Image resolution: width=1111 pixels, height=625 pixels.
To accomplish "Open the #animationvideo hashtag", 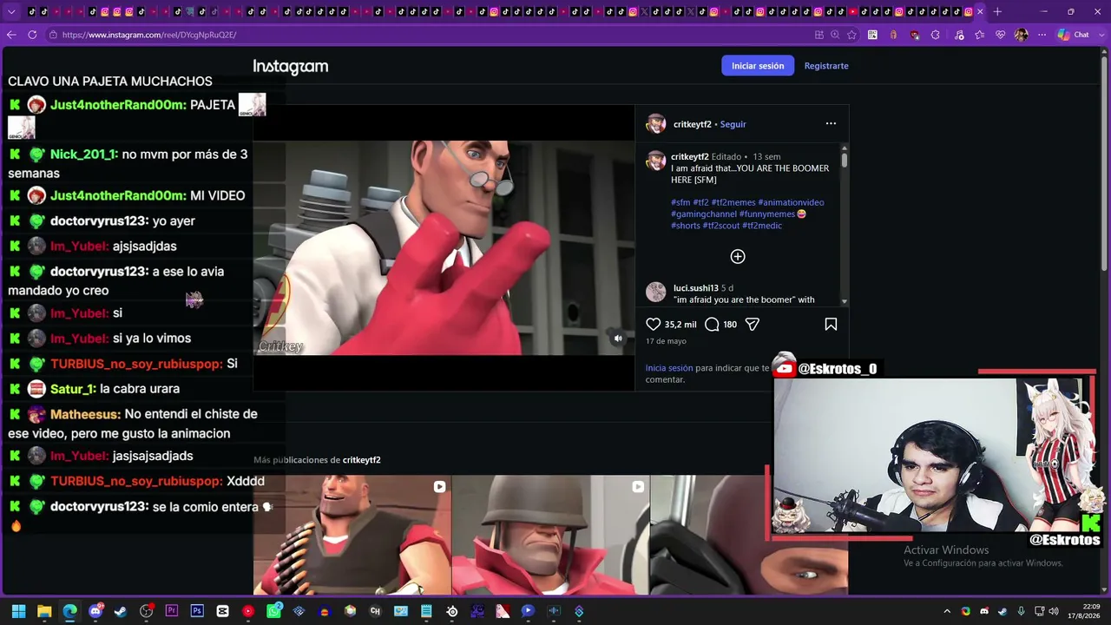I will 791,202.
